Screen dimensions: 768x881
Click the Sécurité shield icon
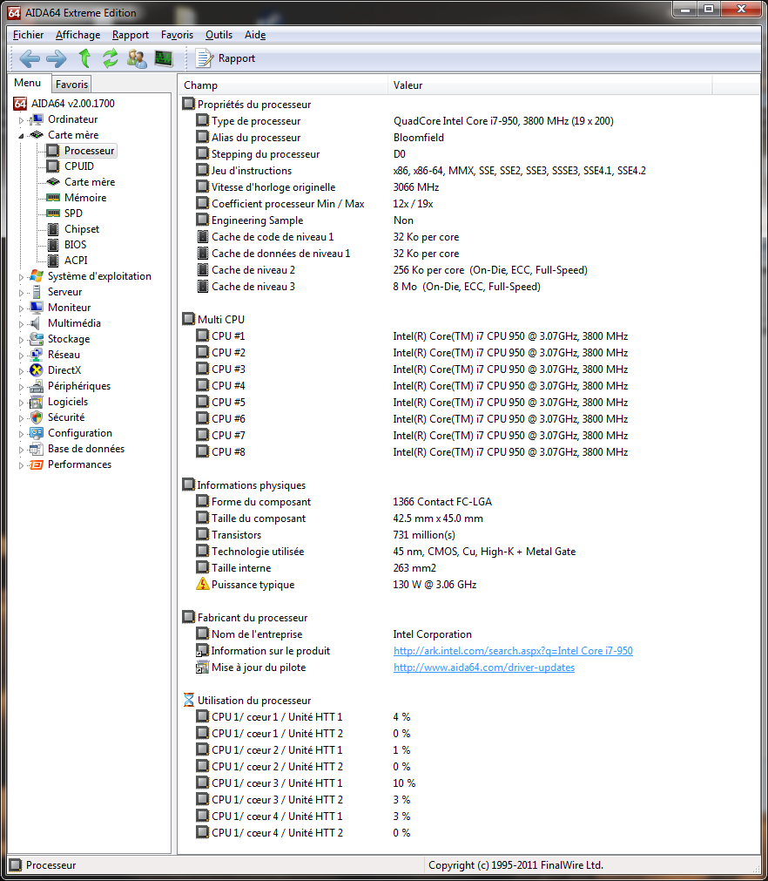[37, 417]
